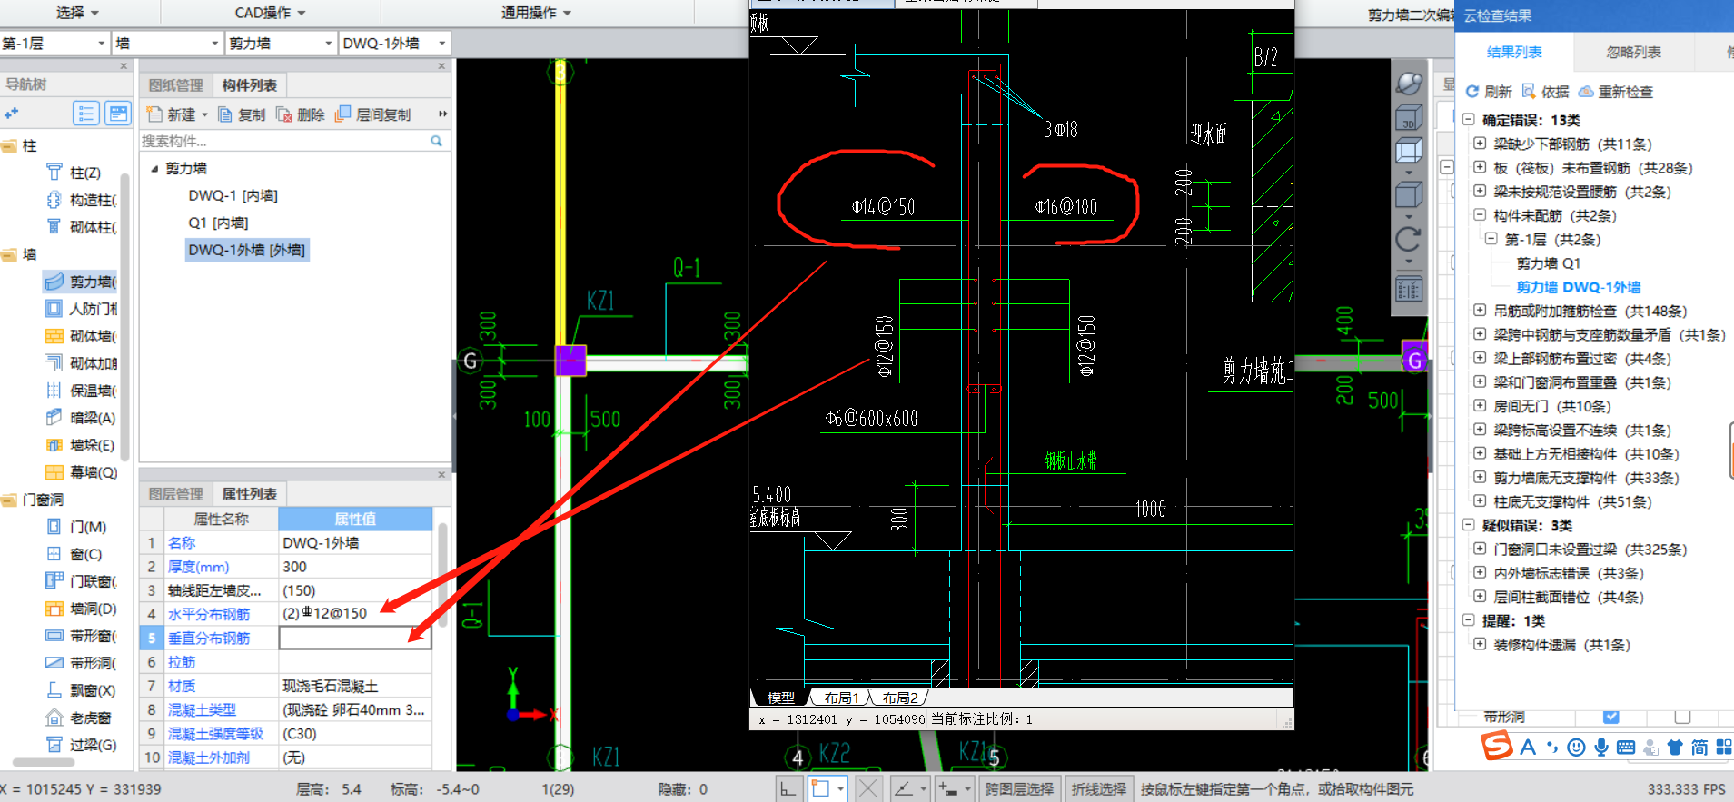Click 跨图层选择 button in status bar
Image resolution: width=1734 pixels, height=802 pixels.
[1019, 789]
